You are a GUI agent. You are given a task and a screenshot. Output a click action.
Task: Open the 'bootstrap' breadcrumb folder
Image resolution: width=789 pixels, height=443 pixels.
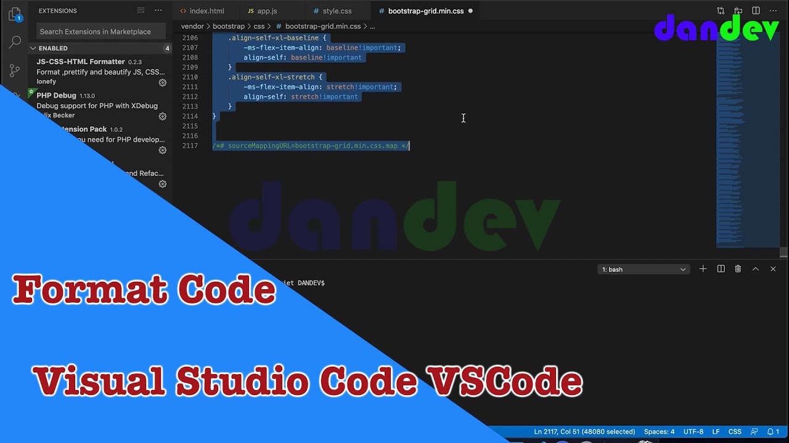click(x=229, y=26)
